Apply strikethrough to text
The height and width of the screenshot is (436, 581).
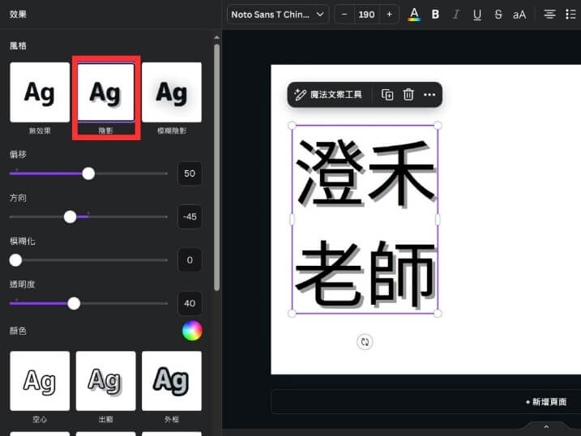click(x=498, y=14)
